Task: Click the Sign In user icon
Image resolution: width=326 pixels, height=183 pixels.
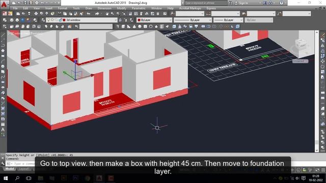Action: click(236, 3)
